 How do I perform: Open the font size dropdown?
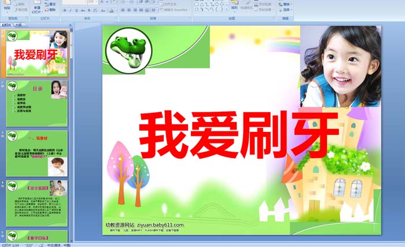(96, 2)
